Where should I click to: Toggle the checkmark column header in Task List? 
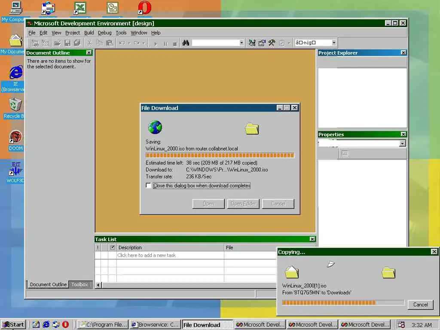coord(113,247)
